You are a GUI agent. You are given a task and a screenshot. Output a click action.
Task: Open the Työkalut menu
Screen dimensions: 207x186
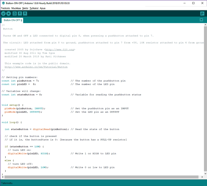pyautogui.click(x=34, y=8)
